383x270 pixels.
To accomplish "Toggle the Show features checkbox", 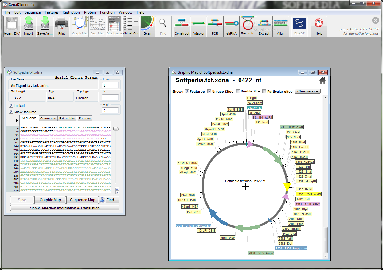I will [11, 112].
